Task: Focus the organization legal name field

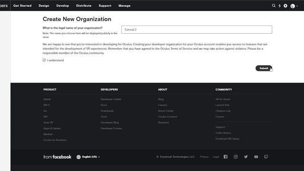Action: [197, 29]
